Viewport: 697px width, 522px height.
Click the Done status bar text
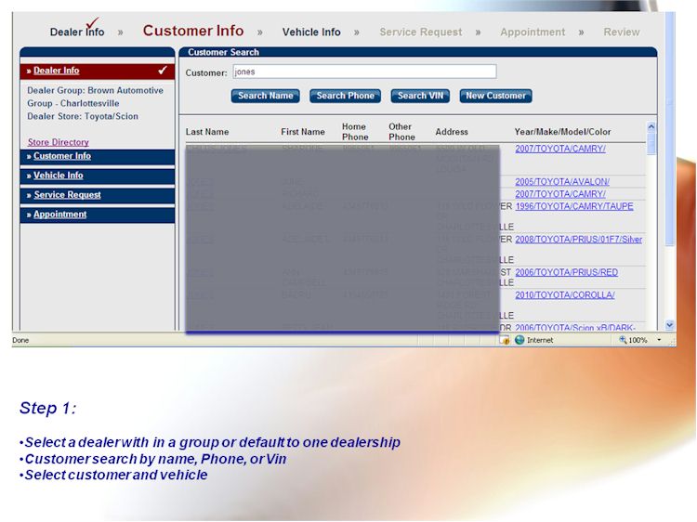tap(20, 340)
